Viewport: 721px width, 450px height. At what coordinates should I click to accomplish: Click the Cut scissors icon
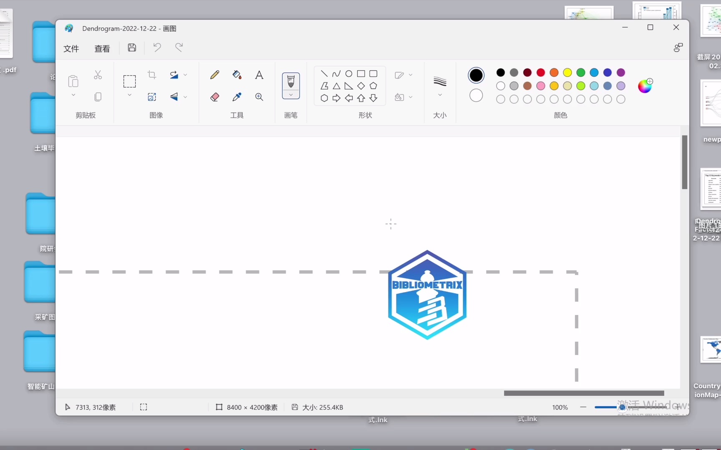98,75
